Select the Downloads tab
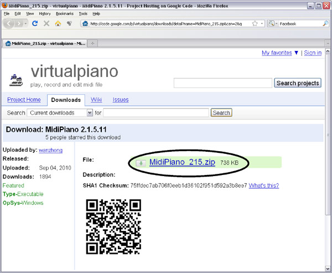 click(66, 100)
